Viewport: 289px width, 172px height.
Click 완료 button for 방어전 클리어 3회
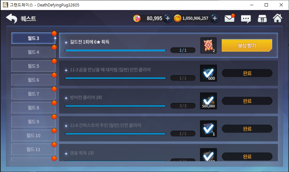[x=247, y=101]
